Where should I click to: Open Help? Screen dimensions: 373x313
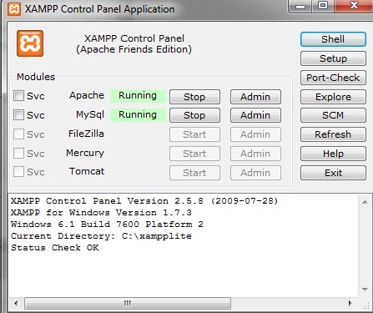[x=333, y=154]
